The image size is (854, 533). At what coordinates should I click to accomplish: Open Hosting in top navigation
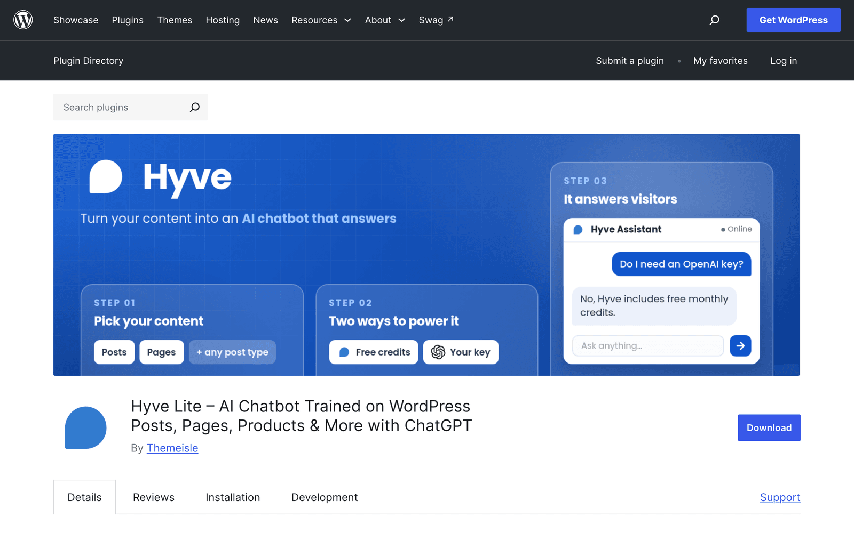pyautogui.click(x=223, y=20)
